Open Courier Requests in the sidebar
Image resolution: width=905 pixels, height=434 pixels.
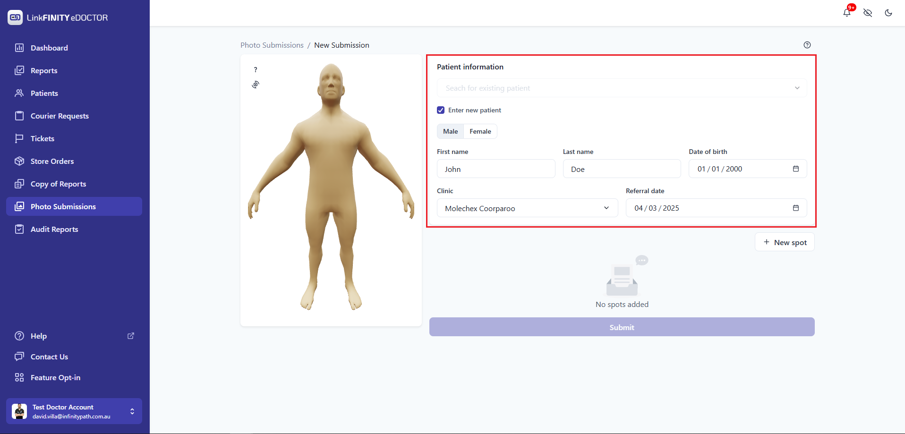pos(60,116)
